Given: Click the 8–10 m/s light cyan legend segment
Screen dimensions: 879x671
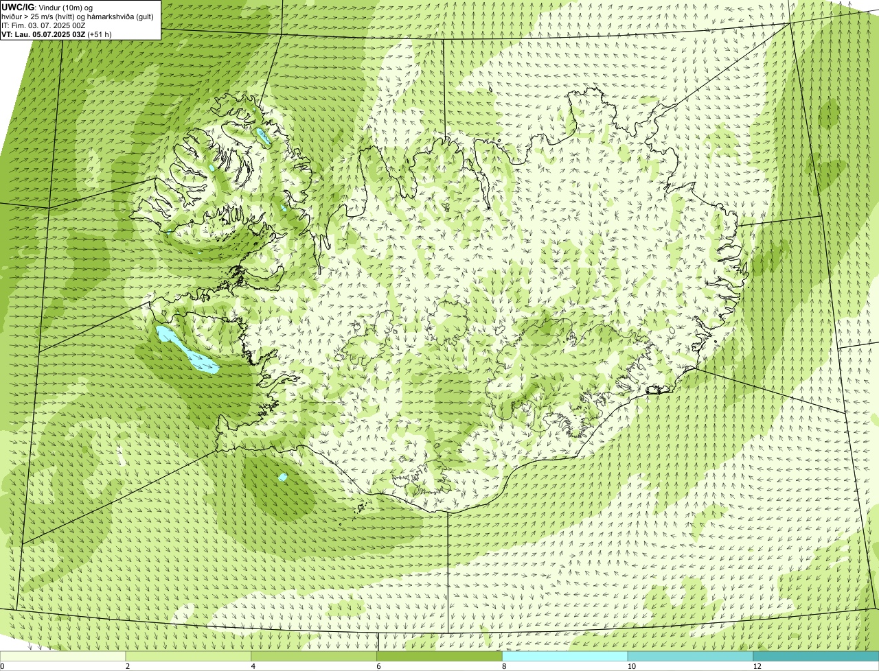Looking at the screenshot, I should 566,656.
